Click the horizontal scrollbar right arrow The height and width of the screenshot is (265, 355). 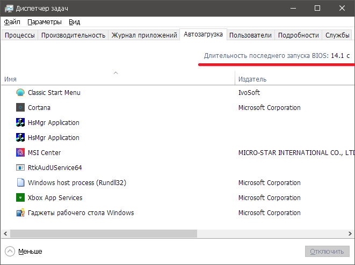point(350,233)
